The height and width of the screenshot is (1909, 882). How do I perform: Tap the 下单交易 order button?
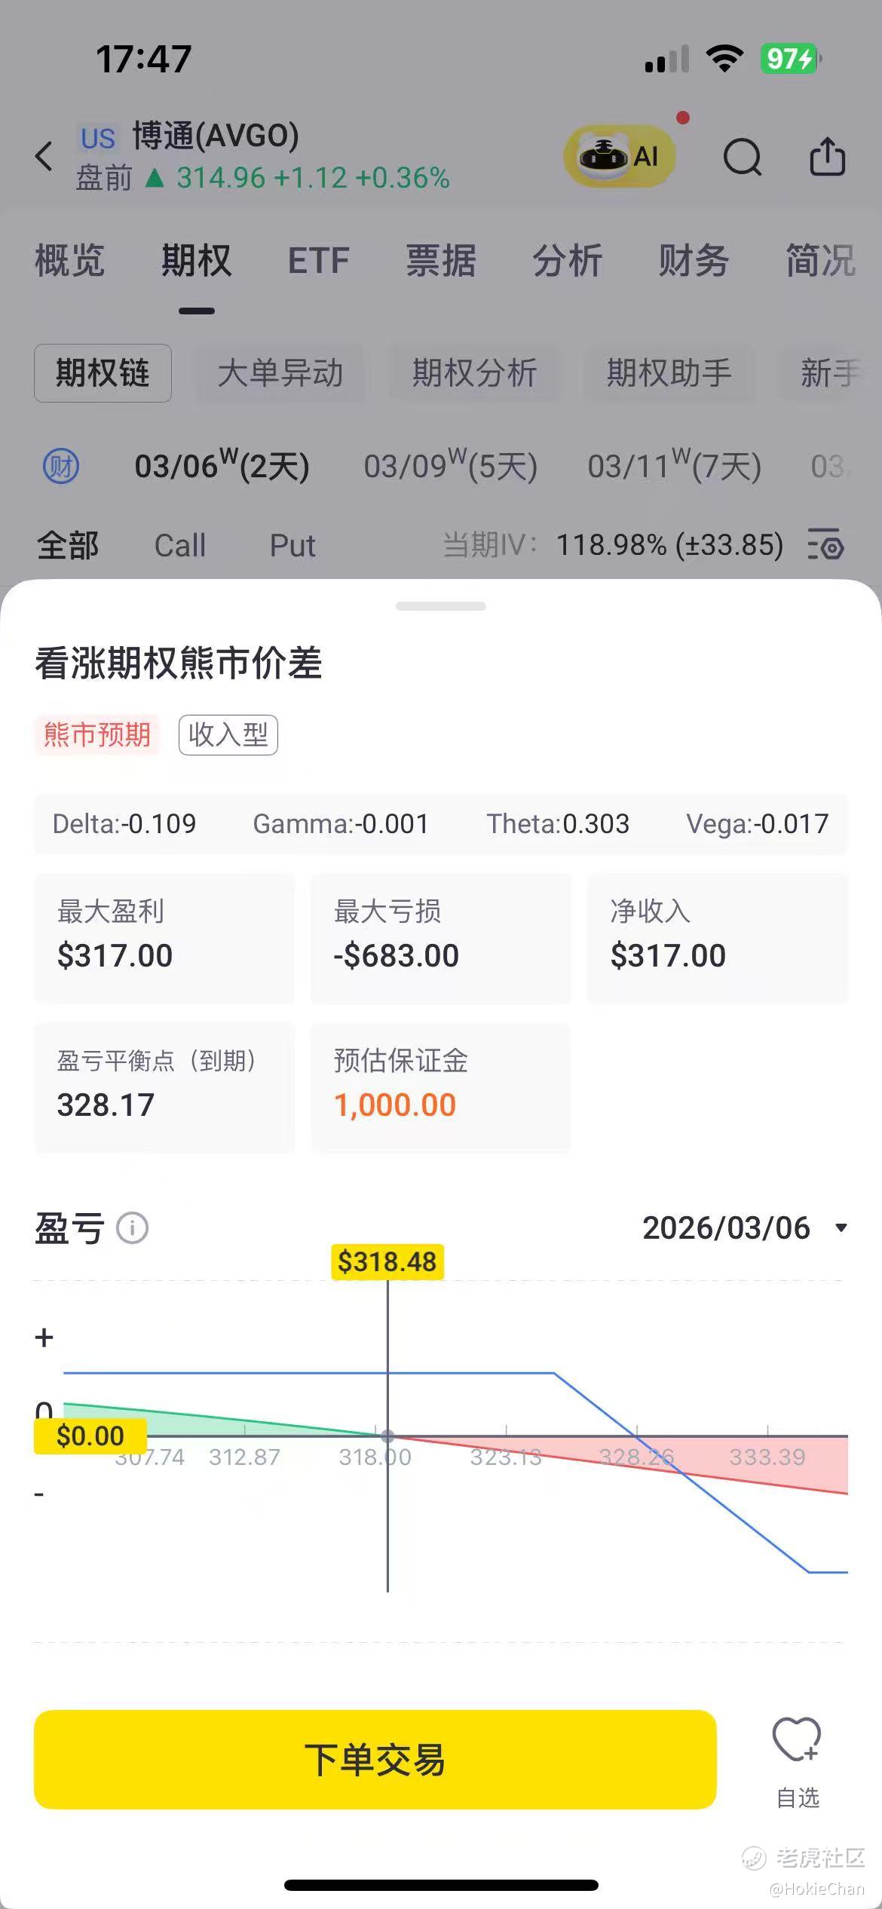point(375,1760)
